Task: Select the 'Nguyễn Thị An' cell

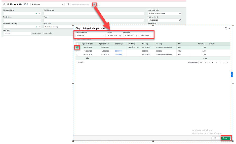Action: click(x=133, y=47)
